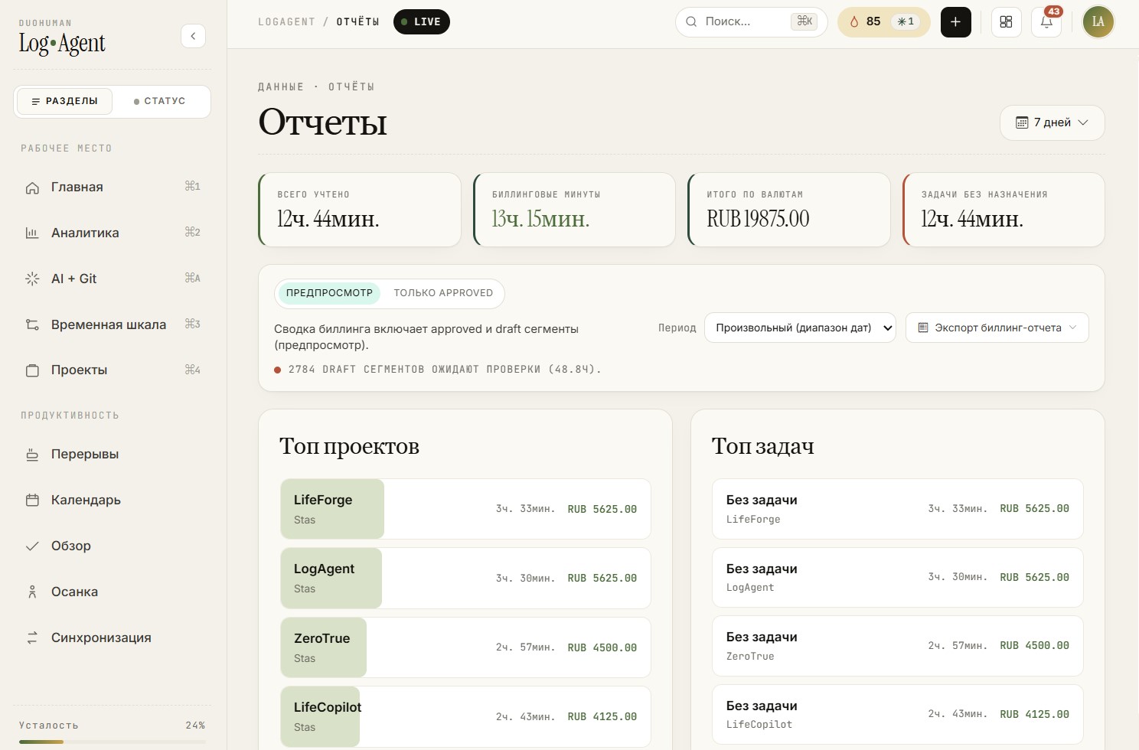Open the LogAgent project row

(465, 578)
